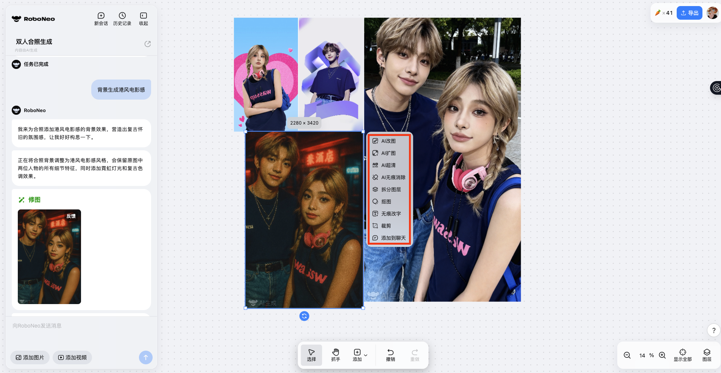Zoom out on the canvas
Screen dimensions: 721x373
pyautogui.click(x=627, y=355)
